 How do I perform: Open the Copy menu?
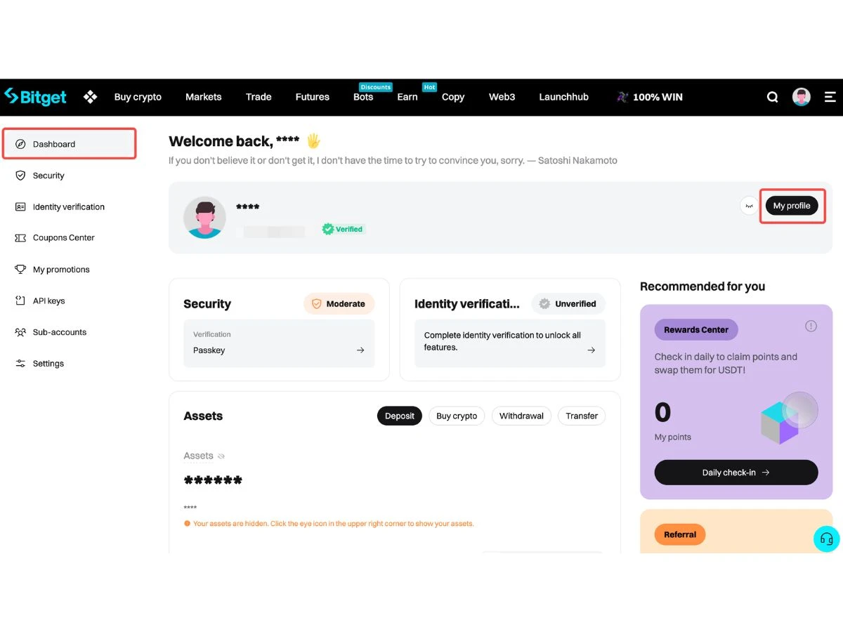tap(453, 97)
